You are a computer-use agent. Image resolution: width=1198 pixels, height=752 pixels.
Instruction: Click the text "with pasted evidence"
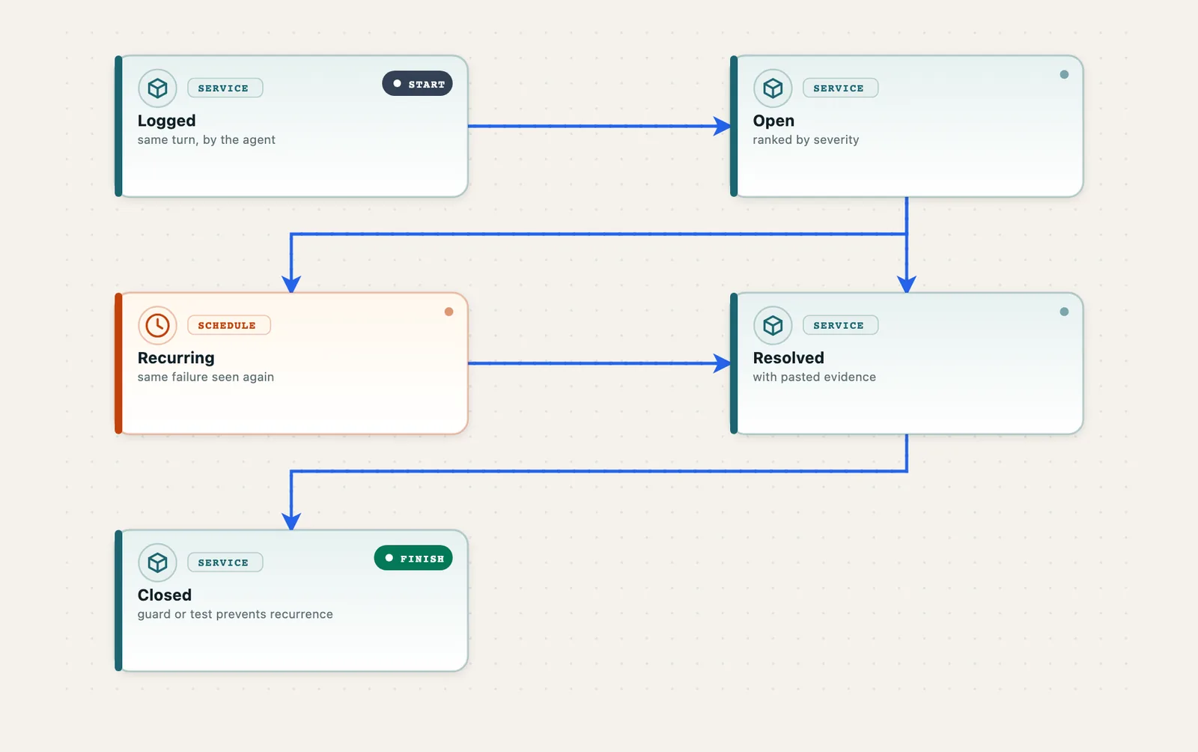click(815, 377)
